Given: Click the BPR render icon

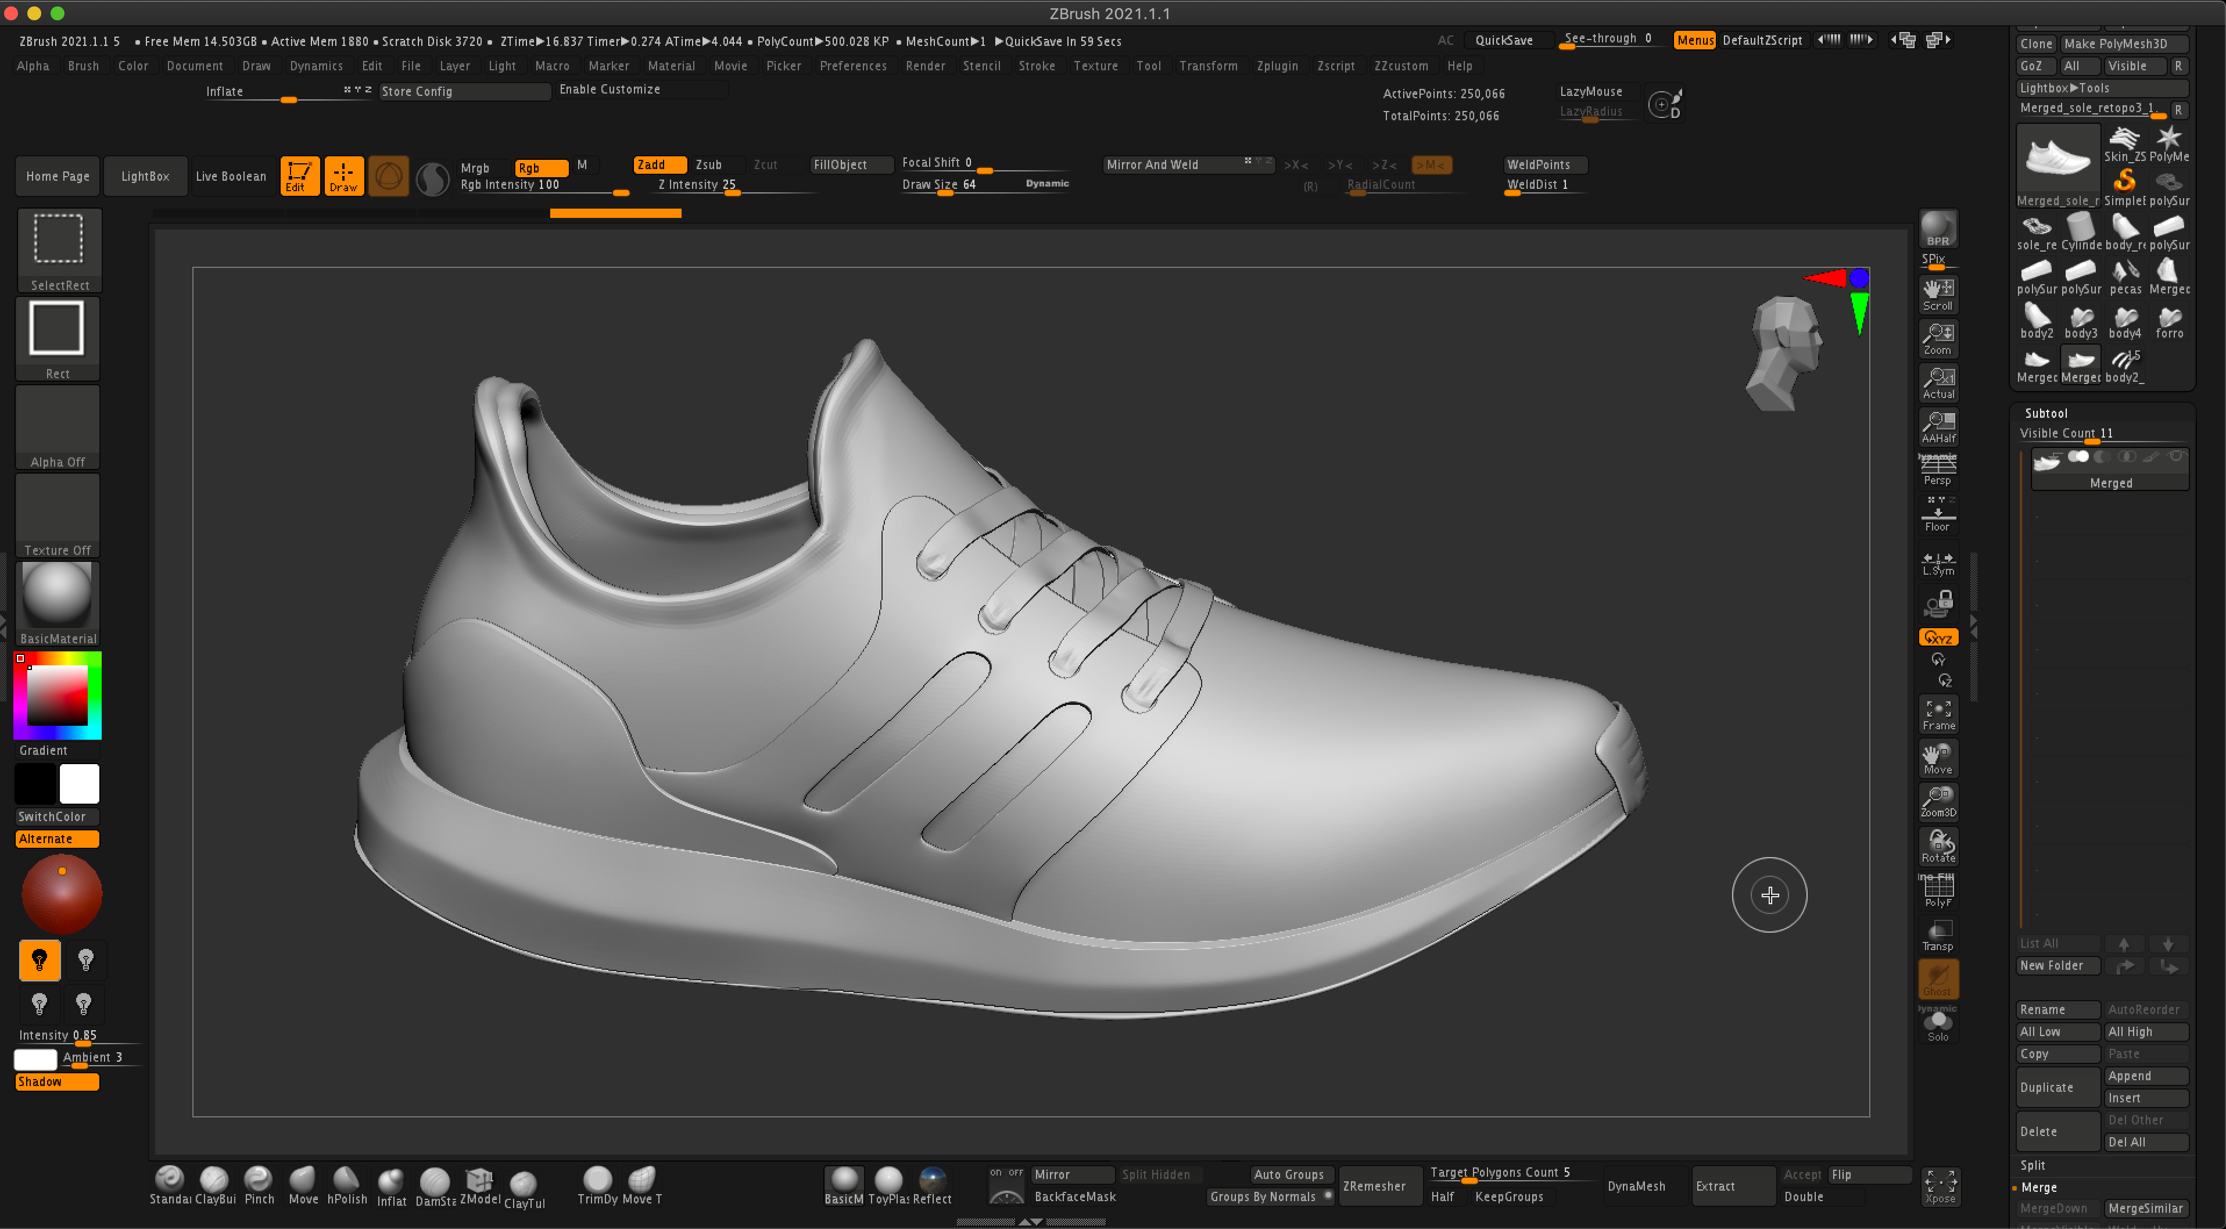Looking at the screenshot, I should click(x=1937, y=229).
